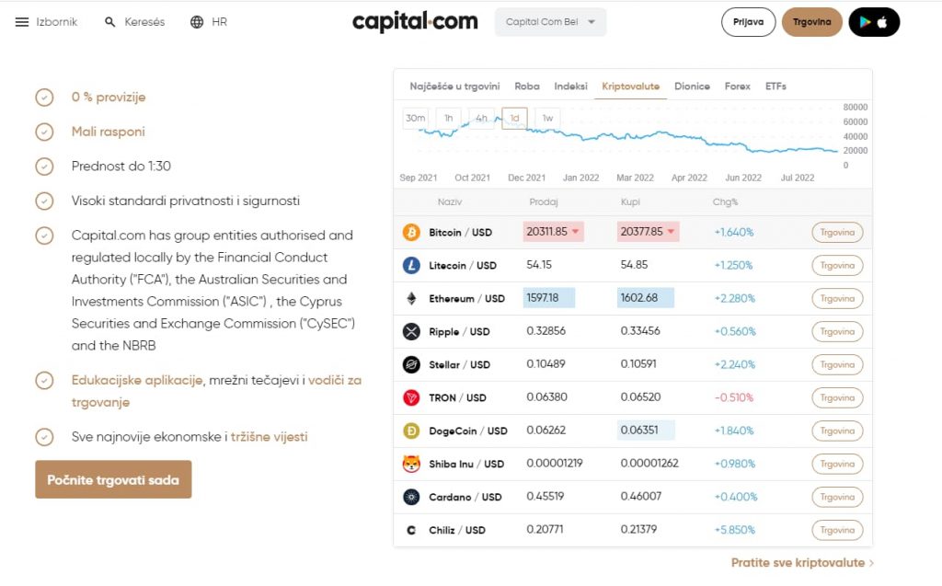Click the Ethereum logo icon
This screenshot has height=586, width=942.
coord(411,299)
